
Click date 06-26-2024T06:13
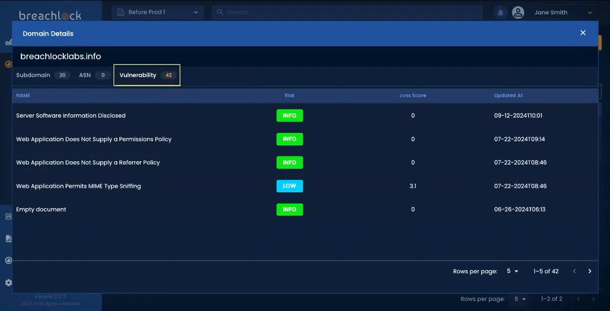pyautogui.click(x=520, y=209)
